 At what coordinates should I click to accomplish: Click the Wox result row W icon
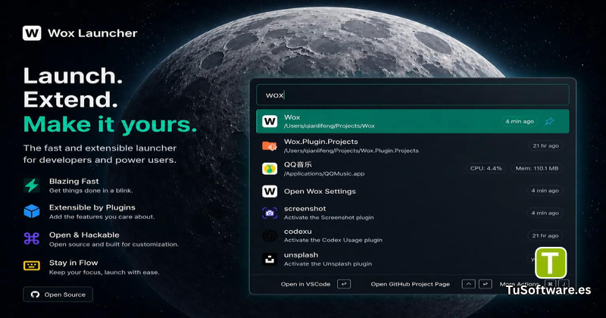coord(270,121)
